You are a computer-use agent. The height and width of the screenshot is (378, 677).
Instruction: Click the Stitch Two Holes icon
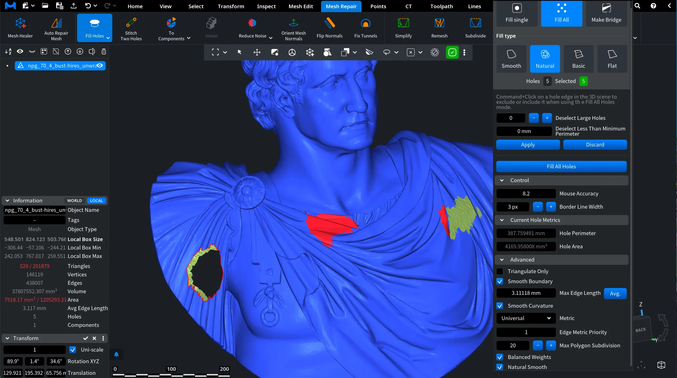(131, 23)
